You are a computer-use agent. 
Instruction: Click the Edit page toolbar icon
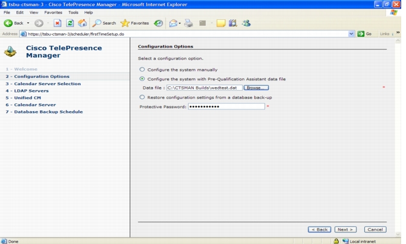click(202, 24)
